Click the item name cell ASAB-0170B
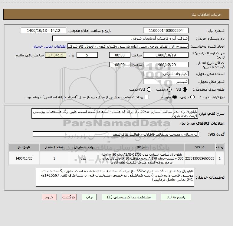Image resolution: width=233 pixels, height=226 pixels. (142, 158)
